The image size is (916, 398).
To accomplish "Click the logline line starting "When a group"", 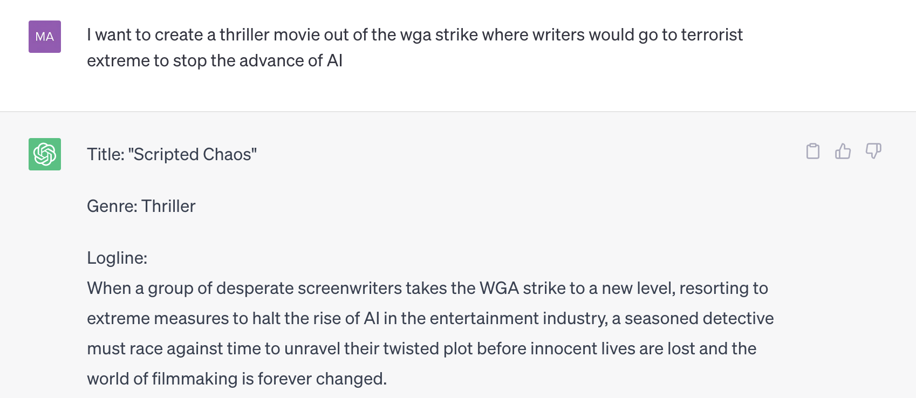I will tap(427, 288).
